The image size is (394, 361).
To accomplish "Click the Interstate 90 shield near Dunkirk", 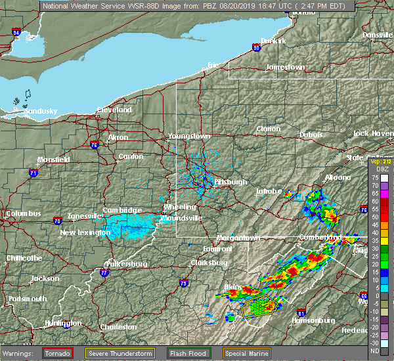I will tap(257, 47).
